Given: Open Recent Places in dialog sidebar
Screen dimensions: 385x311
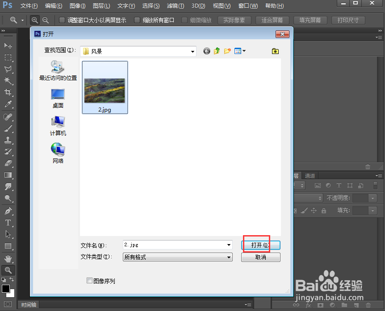Looking at the screenshot, I should click(58, 70).
